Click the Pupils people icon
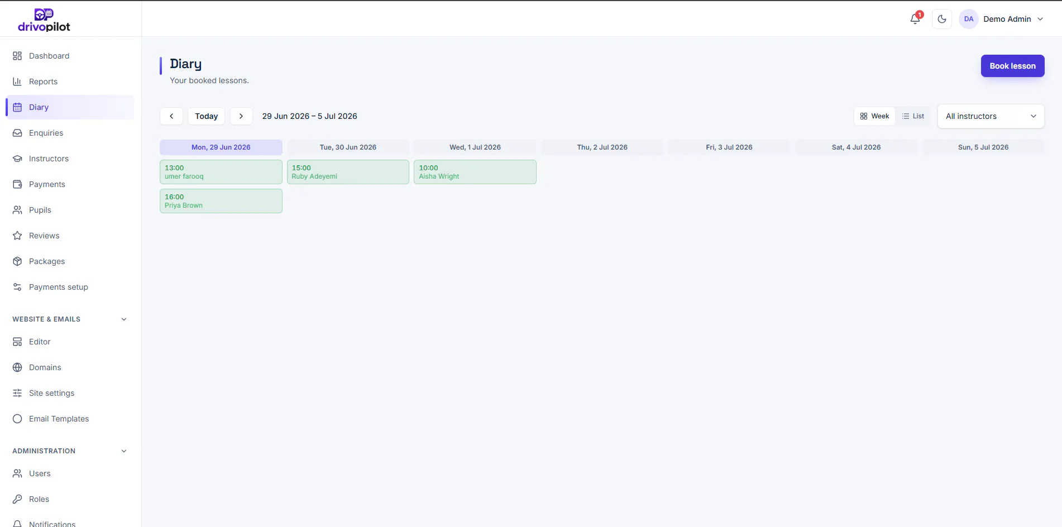This screenshot has height=527, width=1062. tap(17, 210)
